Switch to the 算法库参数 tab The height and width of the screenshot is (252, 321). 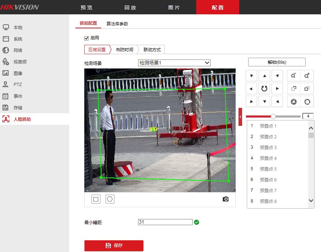point(117,24)
